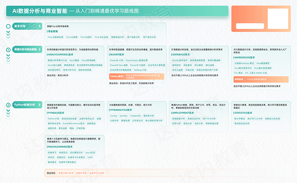The height and width of the screenshot is (183, 297).
Task: Click the BUSINT技术 heading
Action: pos(117,55)
